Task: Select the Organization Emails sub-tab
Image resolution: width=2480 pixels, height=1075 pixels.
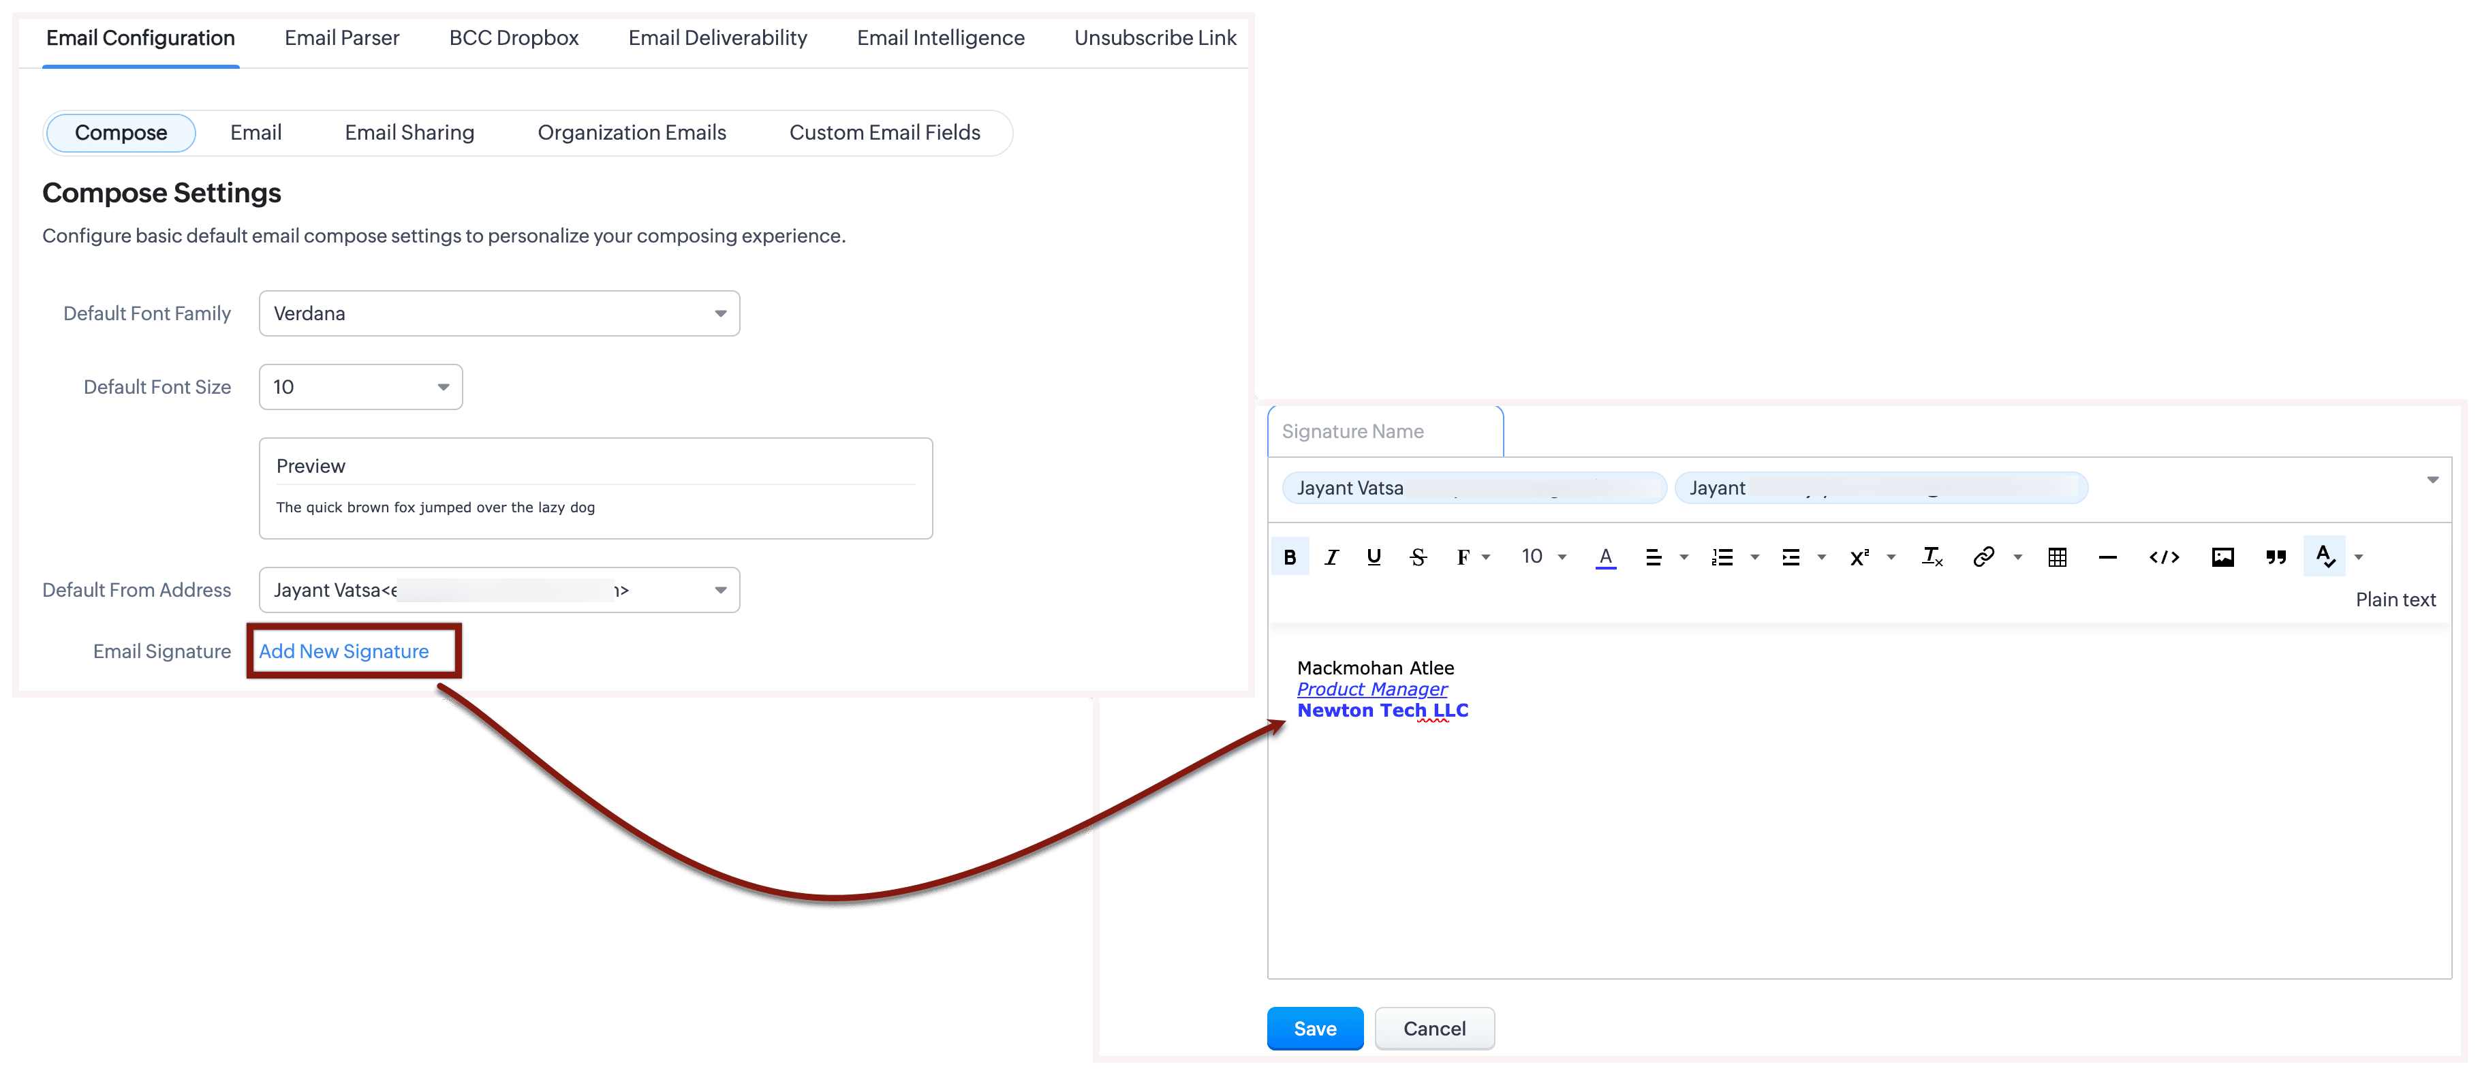Action: (632, 133)
